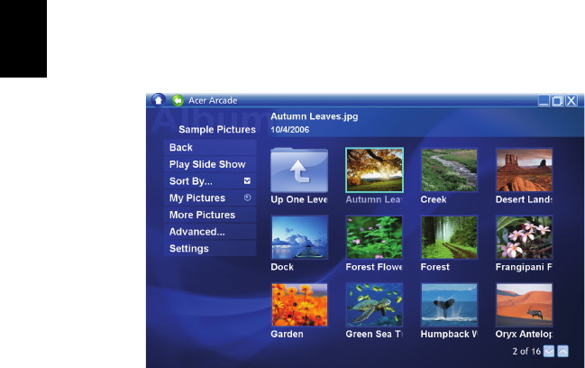Screen dimensions: 585x368
Task: Click the Autumn Leaves.jpg filename text
Action: point(315,116)
